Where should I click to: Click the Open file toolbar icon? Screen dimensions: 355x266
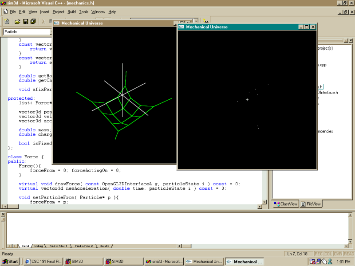point(17,21)
